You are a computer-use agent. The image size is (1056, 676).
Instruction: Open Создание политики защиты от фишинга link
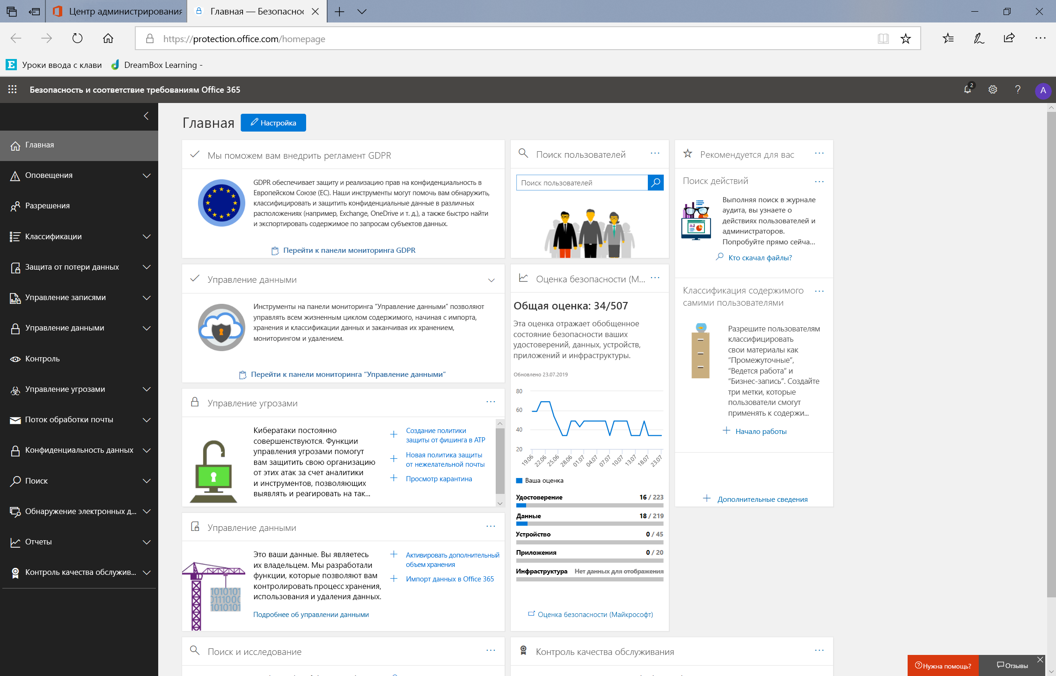[445, 435]
